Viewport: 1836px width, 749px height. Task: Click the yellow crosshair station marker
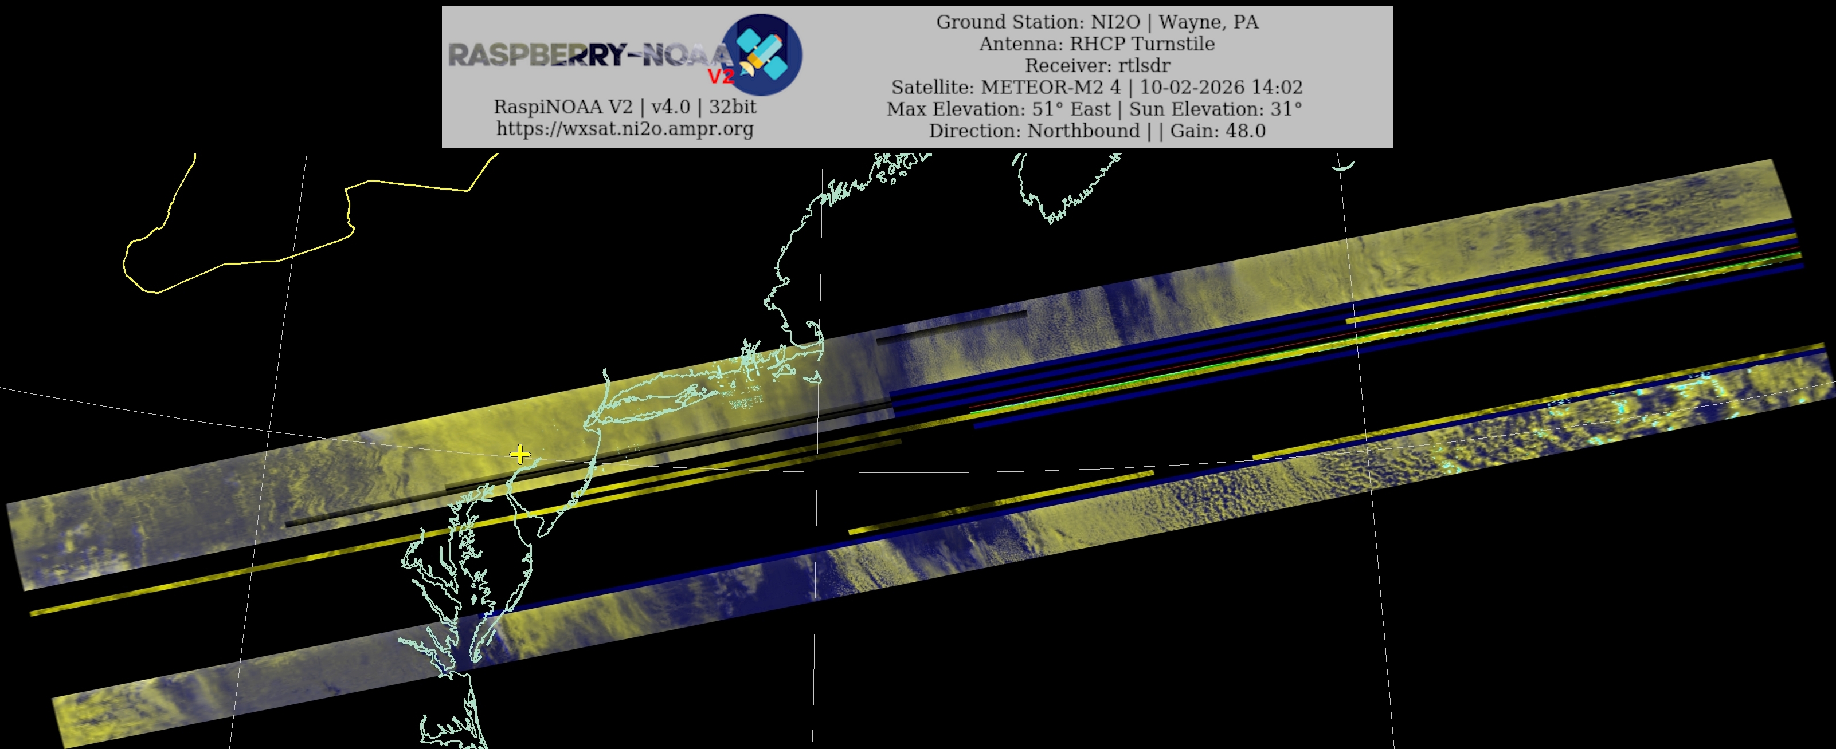tap(520, 454)
